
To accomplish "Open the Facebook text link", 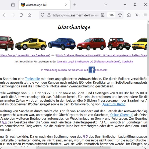I will 101,70.
